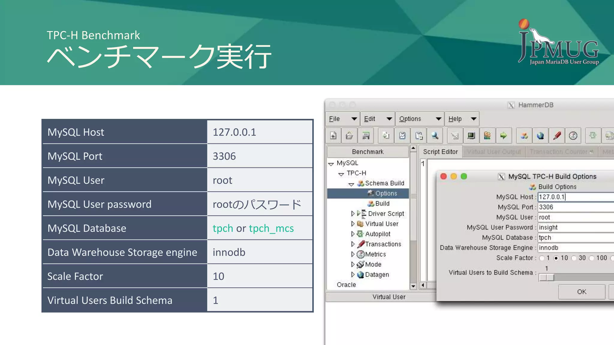
Task: Select Scale Factor 1 radio button
Action: pyautogui.click(x=542, y=258)
